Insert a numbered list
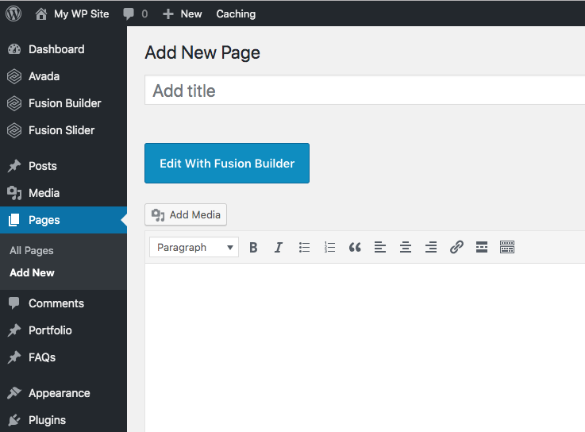Viewport: 585px width, 432px height. [x=329, y=248]
